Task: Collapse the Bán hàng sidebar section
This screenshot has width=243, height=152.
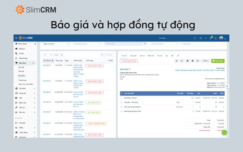Action: [x=25, y=63]
